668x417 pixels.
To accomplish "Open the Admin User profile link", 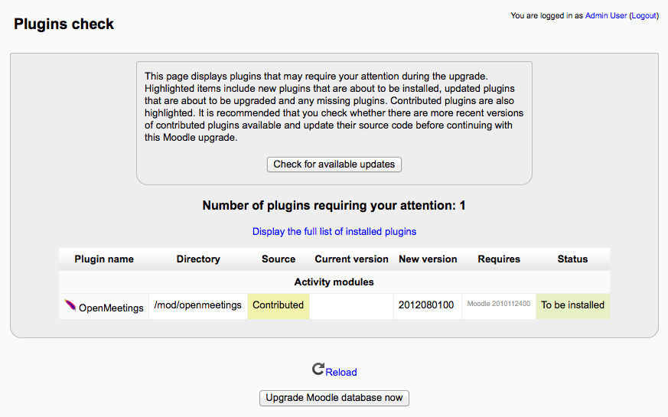I will point(606,16).
